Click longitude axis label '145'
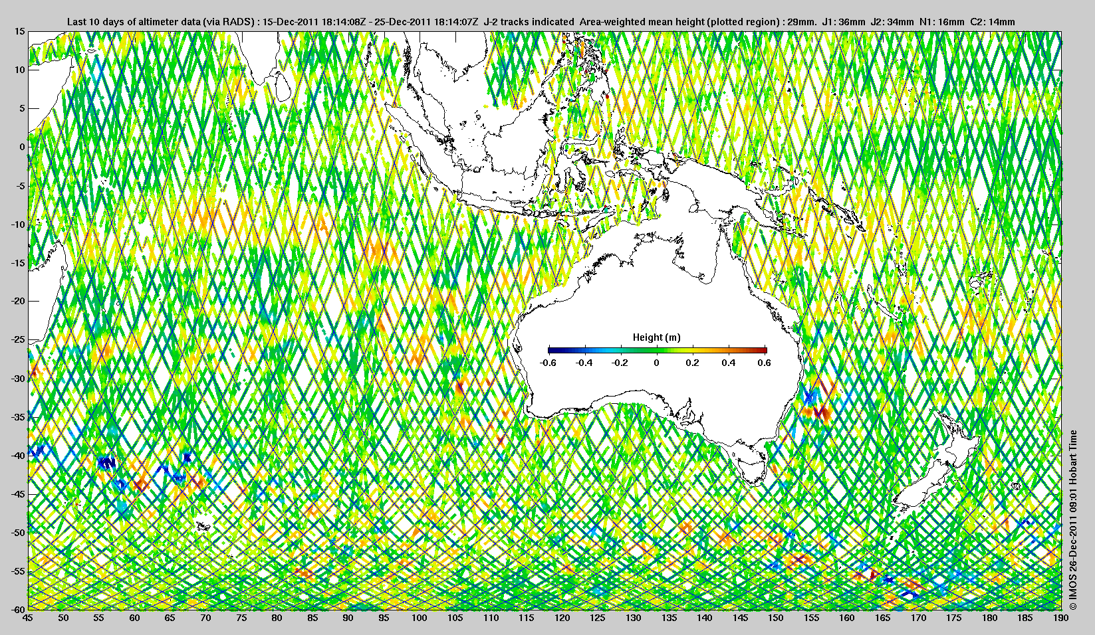Viewport: 1095px width, 635px height. [740, 618]
